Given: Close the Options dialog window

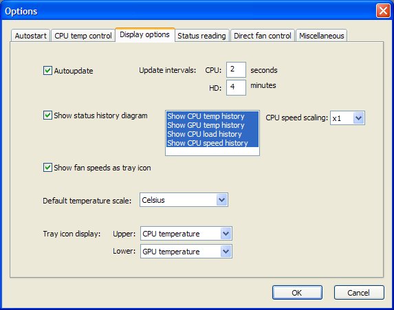Looking at the screenshot, I should [x=383, y=11].
